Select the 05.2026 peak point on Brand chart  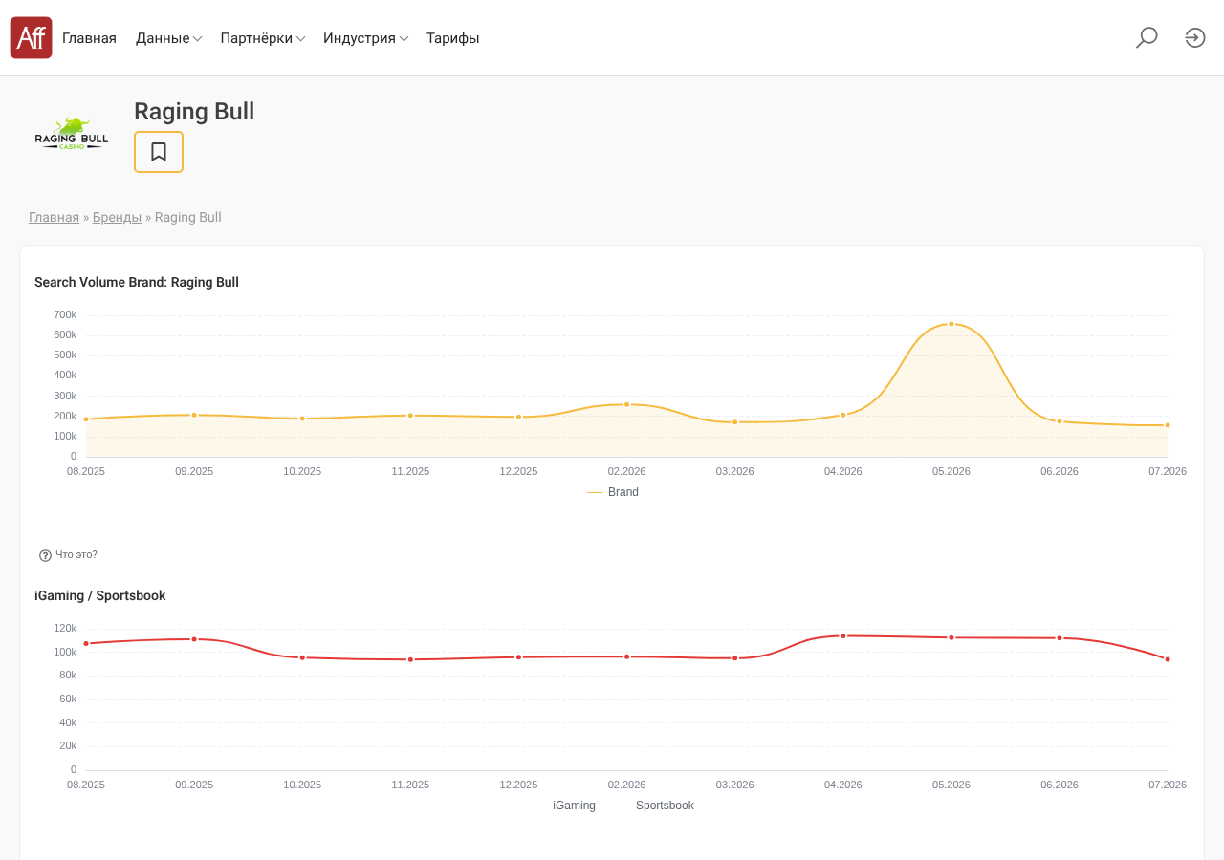coord(951,324)
